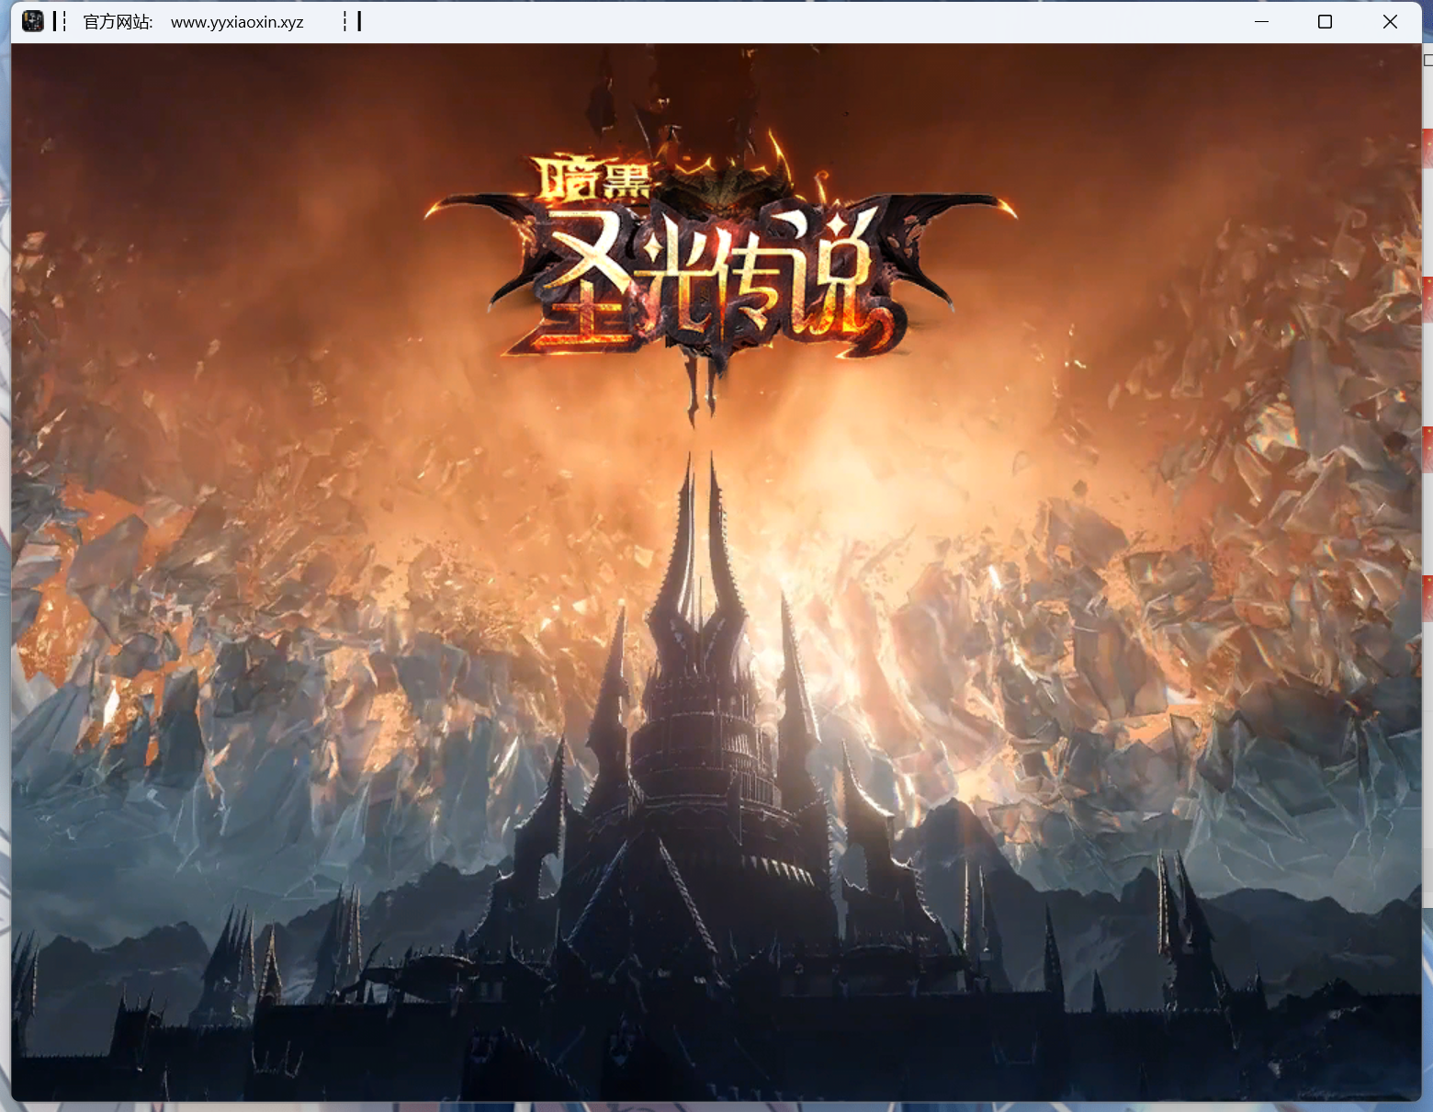Minimize the game launcher window

tap(1261, 21)
